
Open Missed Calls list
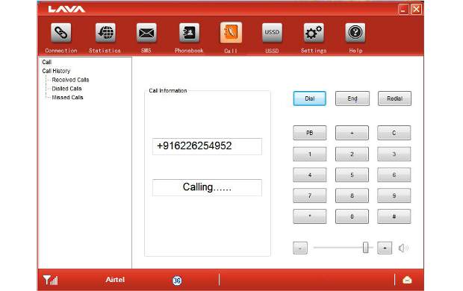67,98
